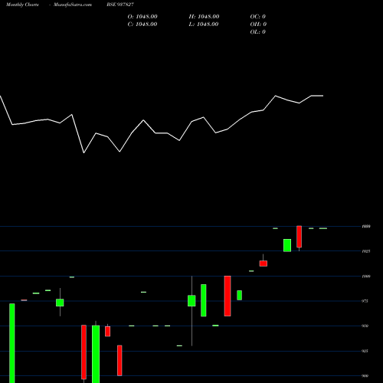Viewport: 383px width, 383px height.
Task: Click the "OC: 0" readout
Action: (257, 17)
